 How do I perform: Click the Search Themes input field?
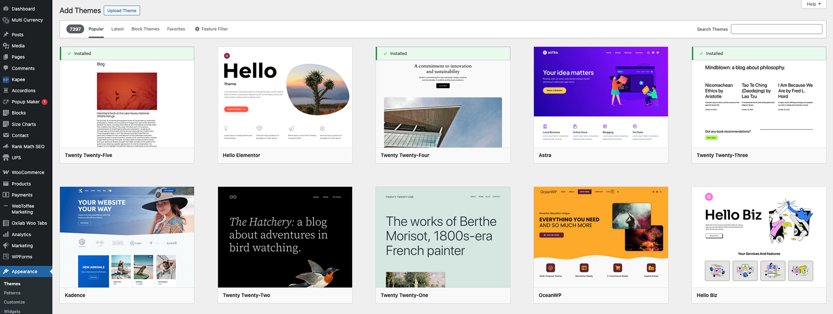click(777, 29)
